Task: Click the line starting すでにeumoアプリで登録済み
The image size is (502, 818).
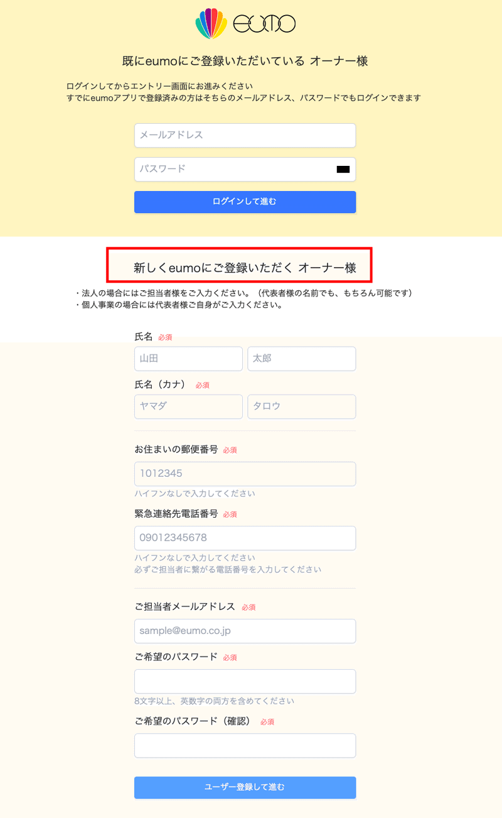Action: click(x=243, y=98)
